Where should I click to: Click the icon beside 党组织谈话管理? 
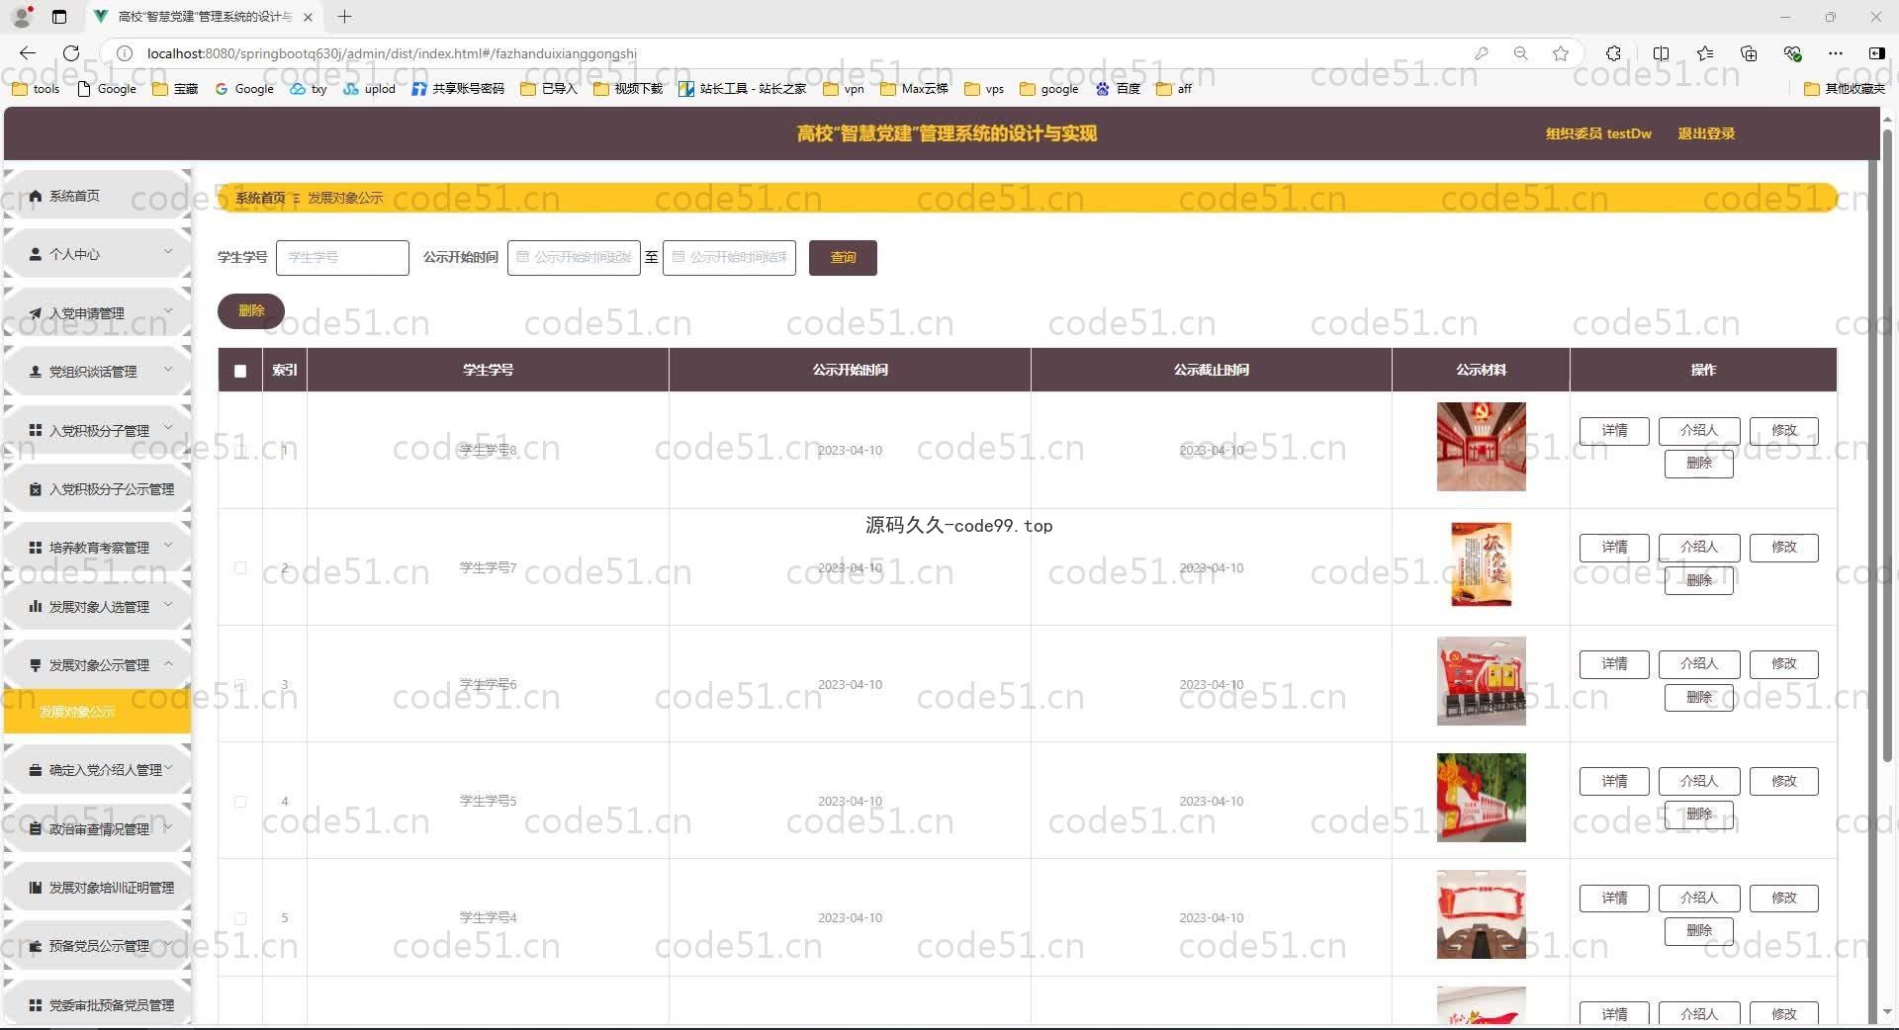click(36, 372)
